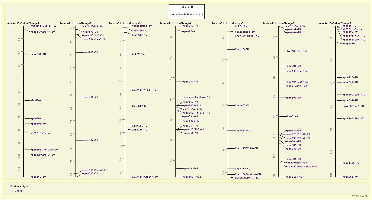Click the XksuD2-6U locus label

[x=292, y=117]
